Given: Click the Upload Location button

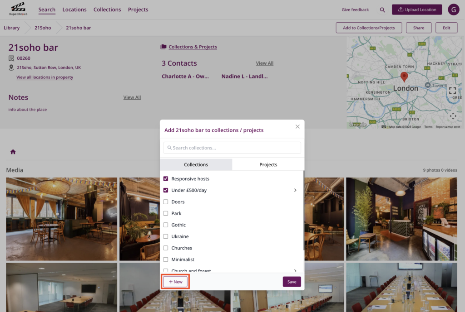Looking at the screenshot, I should click(x=417, y=10).
